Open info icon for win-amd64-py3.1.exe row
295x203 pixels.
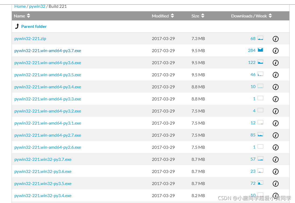point(275,123)
